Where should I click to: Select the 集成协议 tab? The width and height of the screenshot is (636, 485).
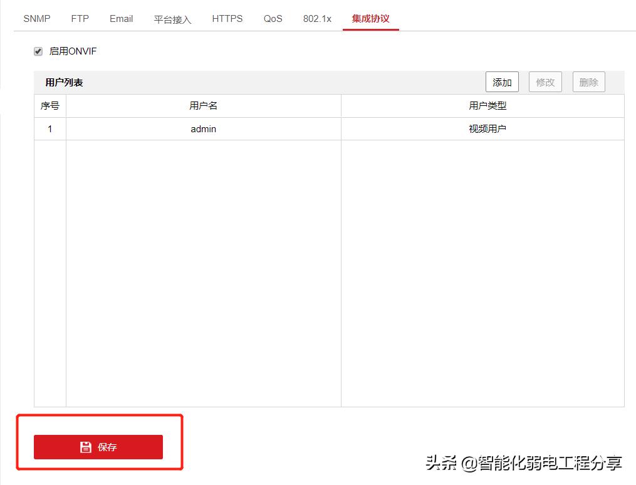click(370, 19)
